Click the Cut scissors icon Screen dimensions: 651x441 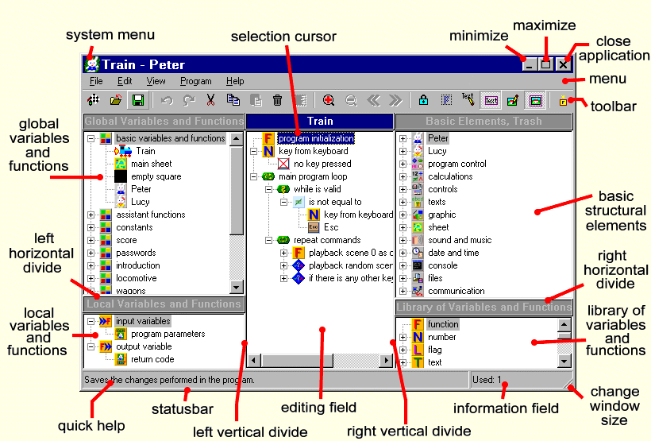211,100
